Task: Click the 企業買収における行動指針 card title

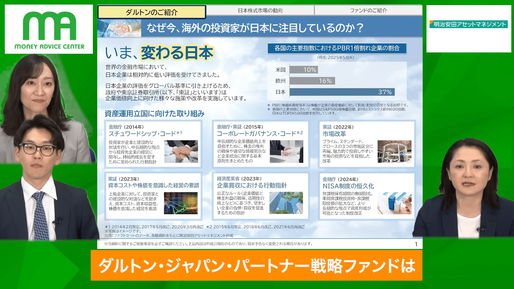Action: [x=252, y=185]
